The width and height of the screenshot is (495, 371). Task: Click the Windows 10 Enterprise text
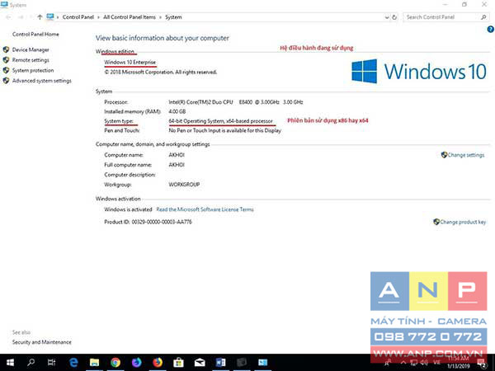tap(130, 62)
